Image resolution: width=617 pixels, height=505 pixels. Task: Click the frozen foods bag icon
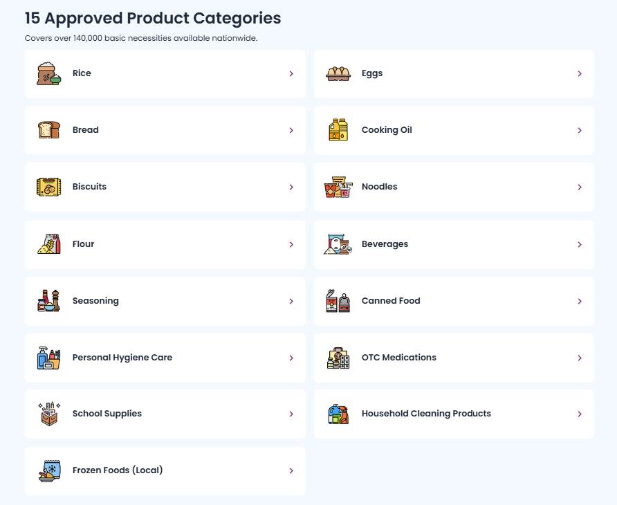point(48,470)
